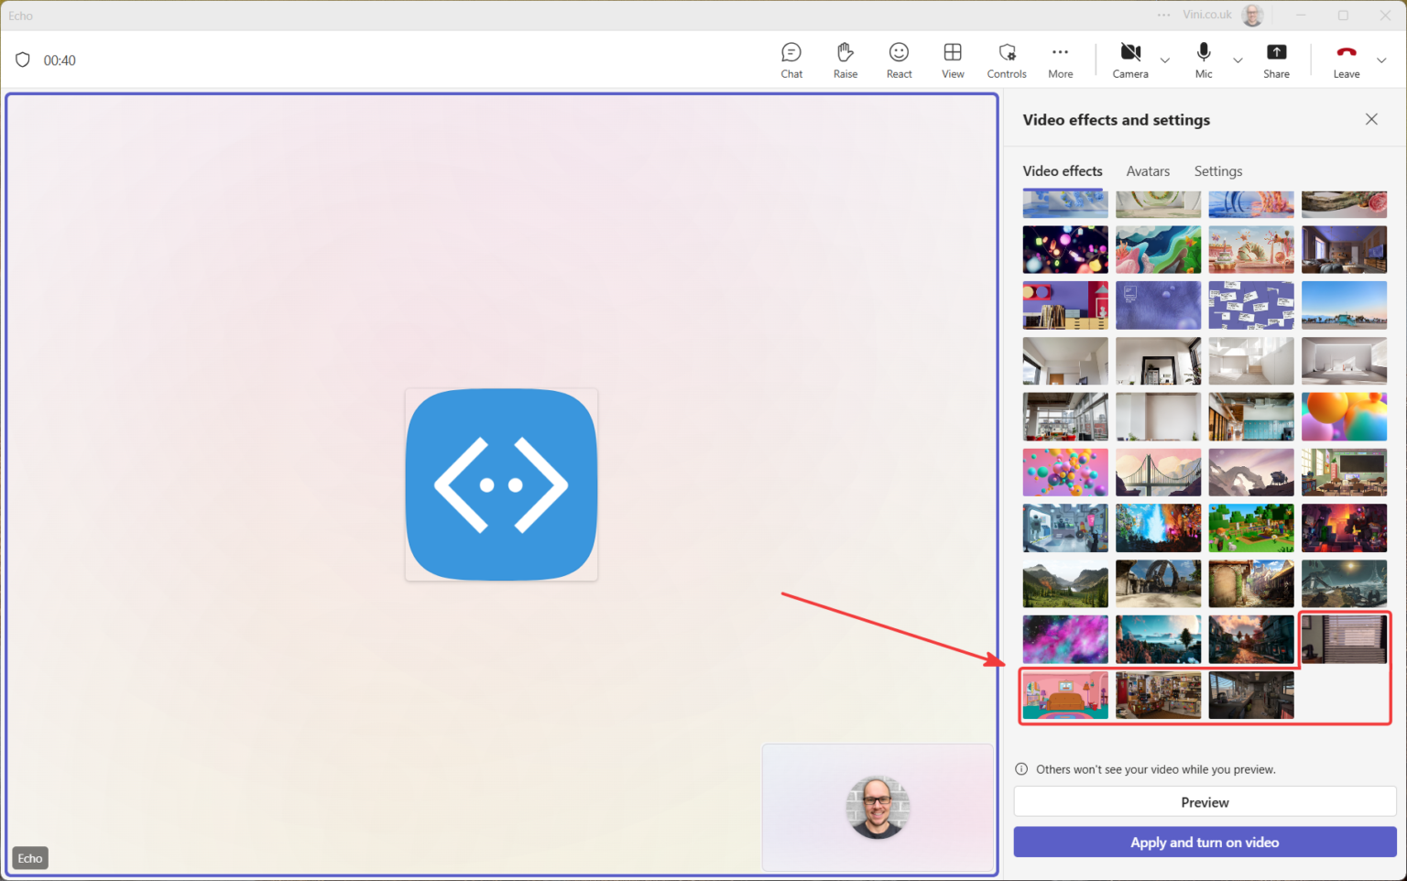
Task: Select the orange and blue spheres background
Action: (1344, 417)
